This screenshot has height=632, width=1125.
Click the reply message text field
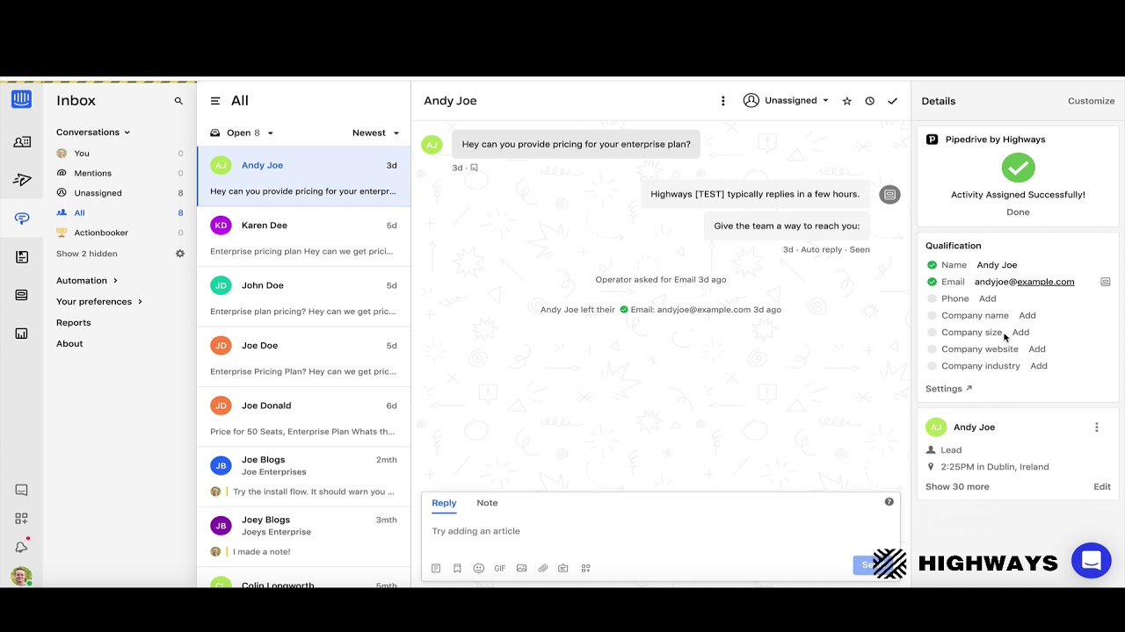click(x=659, y=531)
